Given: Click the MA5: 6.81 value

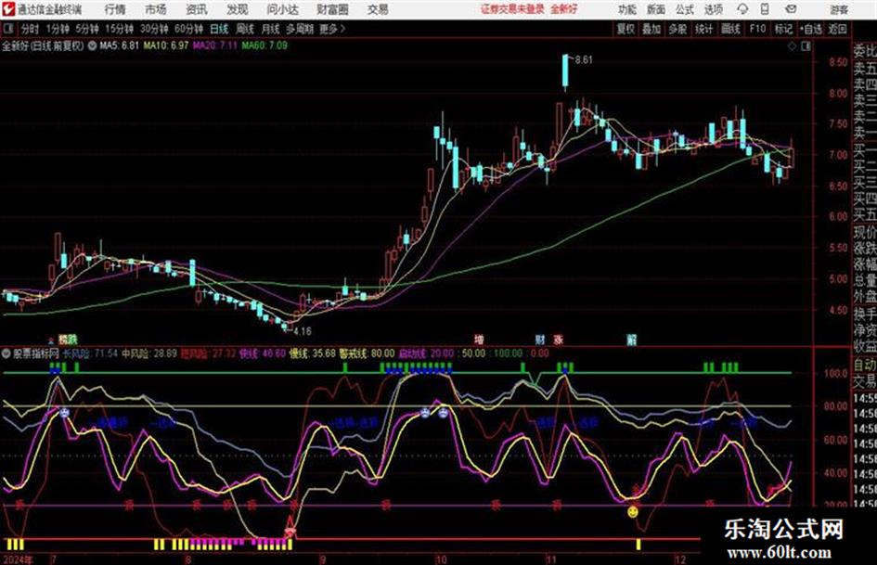Looking at the screenshot, I should pos(119,45).
